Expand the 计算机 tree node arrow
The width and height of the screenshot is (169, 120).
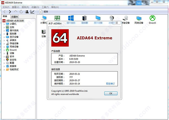pos(4,24)
